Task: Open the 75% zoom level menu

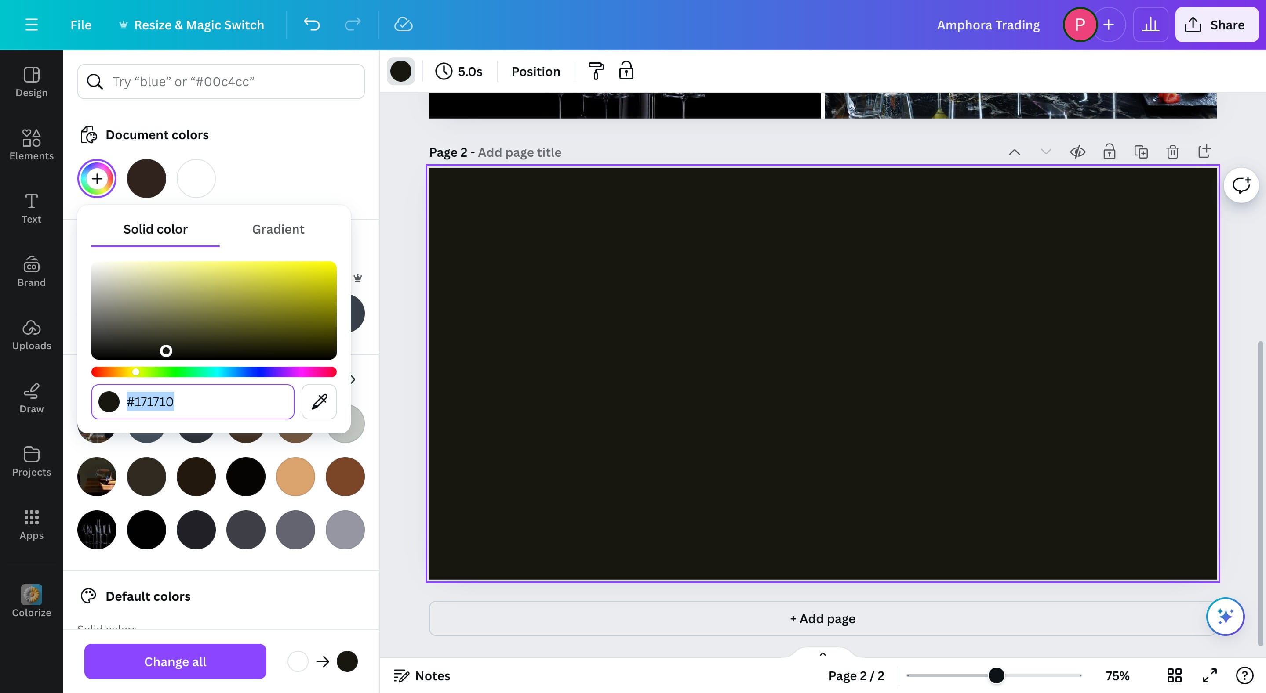Action: point(1117,676)
